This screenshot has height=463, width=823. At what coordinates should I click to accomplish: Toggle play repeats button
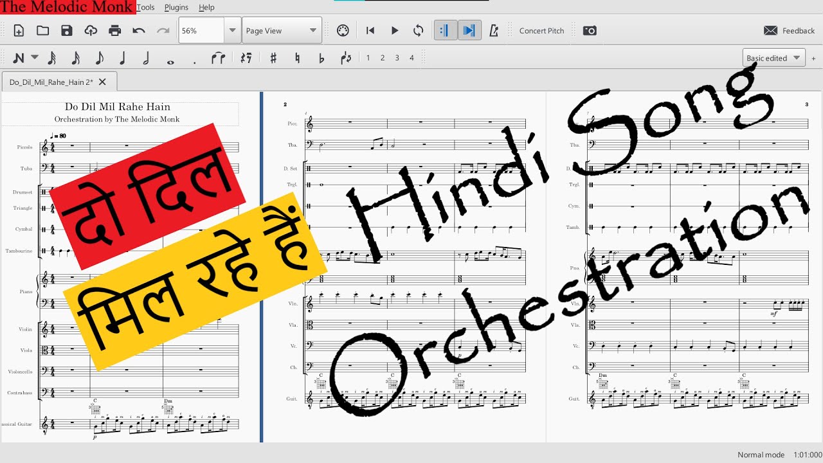(445, 31)
